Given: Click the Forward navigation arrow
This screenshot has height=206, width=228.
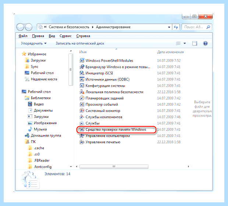Looking at the screenshot, I should (29, 27).
